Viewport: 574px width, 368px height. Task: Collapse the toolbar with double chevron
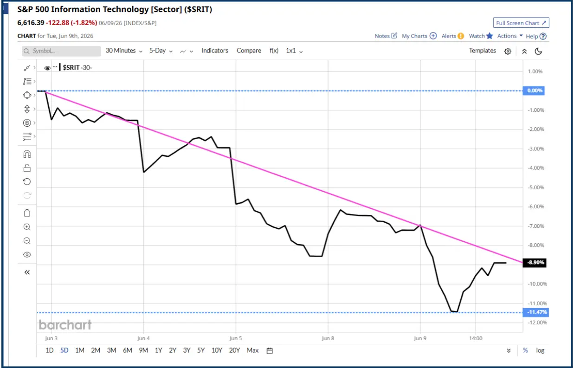(524, 51)
